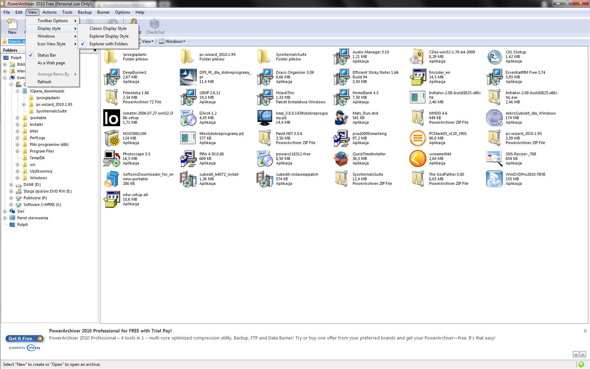Expand the !portable folder tree node
This screenshot has height=369, width=590.
point(17,118)
